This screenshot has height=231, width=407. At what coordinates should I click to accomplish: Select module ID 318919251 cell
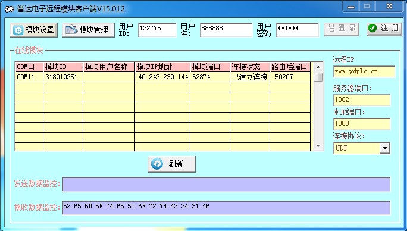point(63,77)
